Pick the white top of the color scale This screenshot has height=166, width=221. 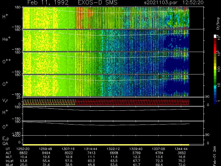215,36
